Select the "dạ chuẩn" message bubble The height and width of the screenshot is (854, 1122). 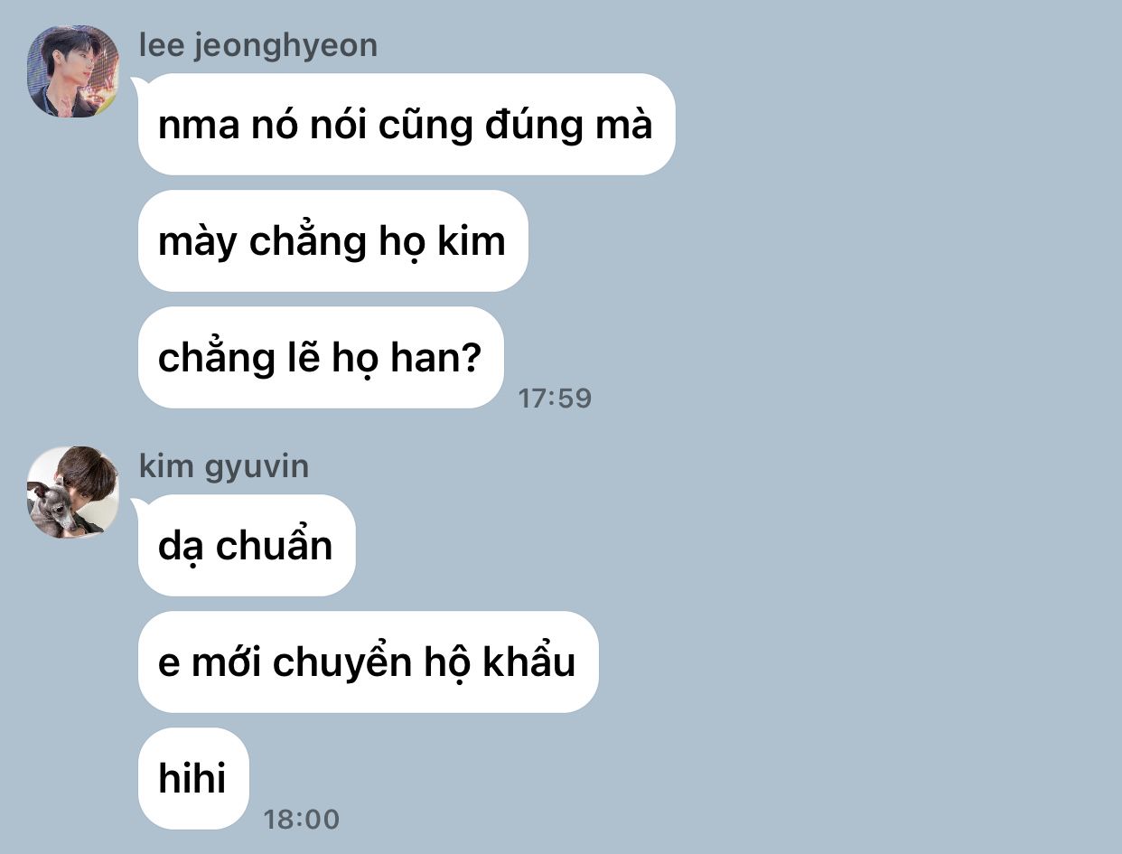click(x=247, y=545)
